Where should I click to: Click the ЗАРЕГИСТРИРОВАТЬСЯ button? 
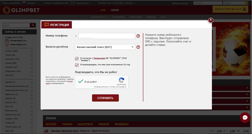pyautogui.click(x=230, y=9)
